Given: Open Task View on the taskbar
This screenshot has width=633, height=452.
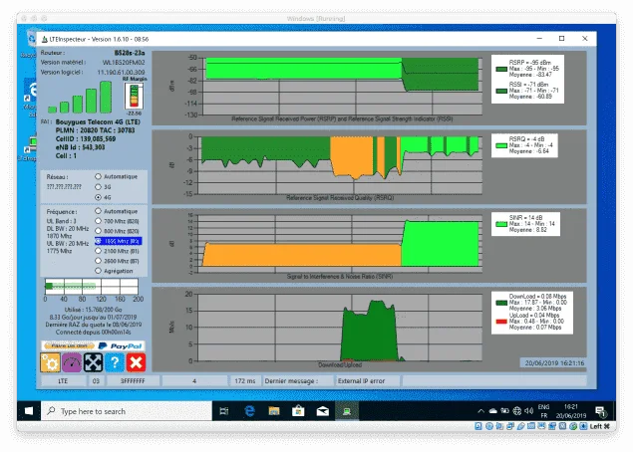Looking at the screenshot, I should (224, 411).
